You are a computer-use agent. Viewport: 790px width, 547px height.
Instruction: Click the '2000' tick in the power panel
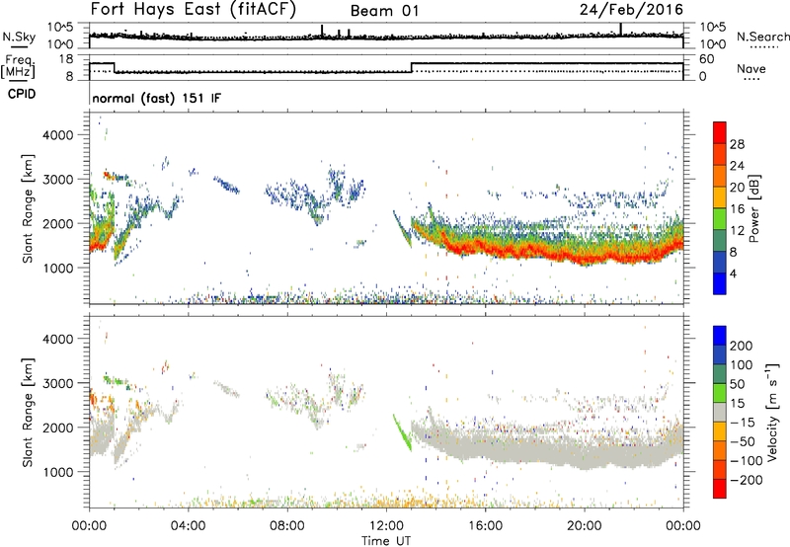tap(58, 223)
